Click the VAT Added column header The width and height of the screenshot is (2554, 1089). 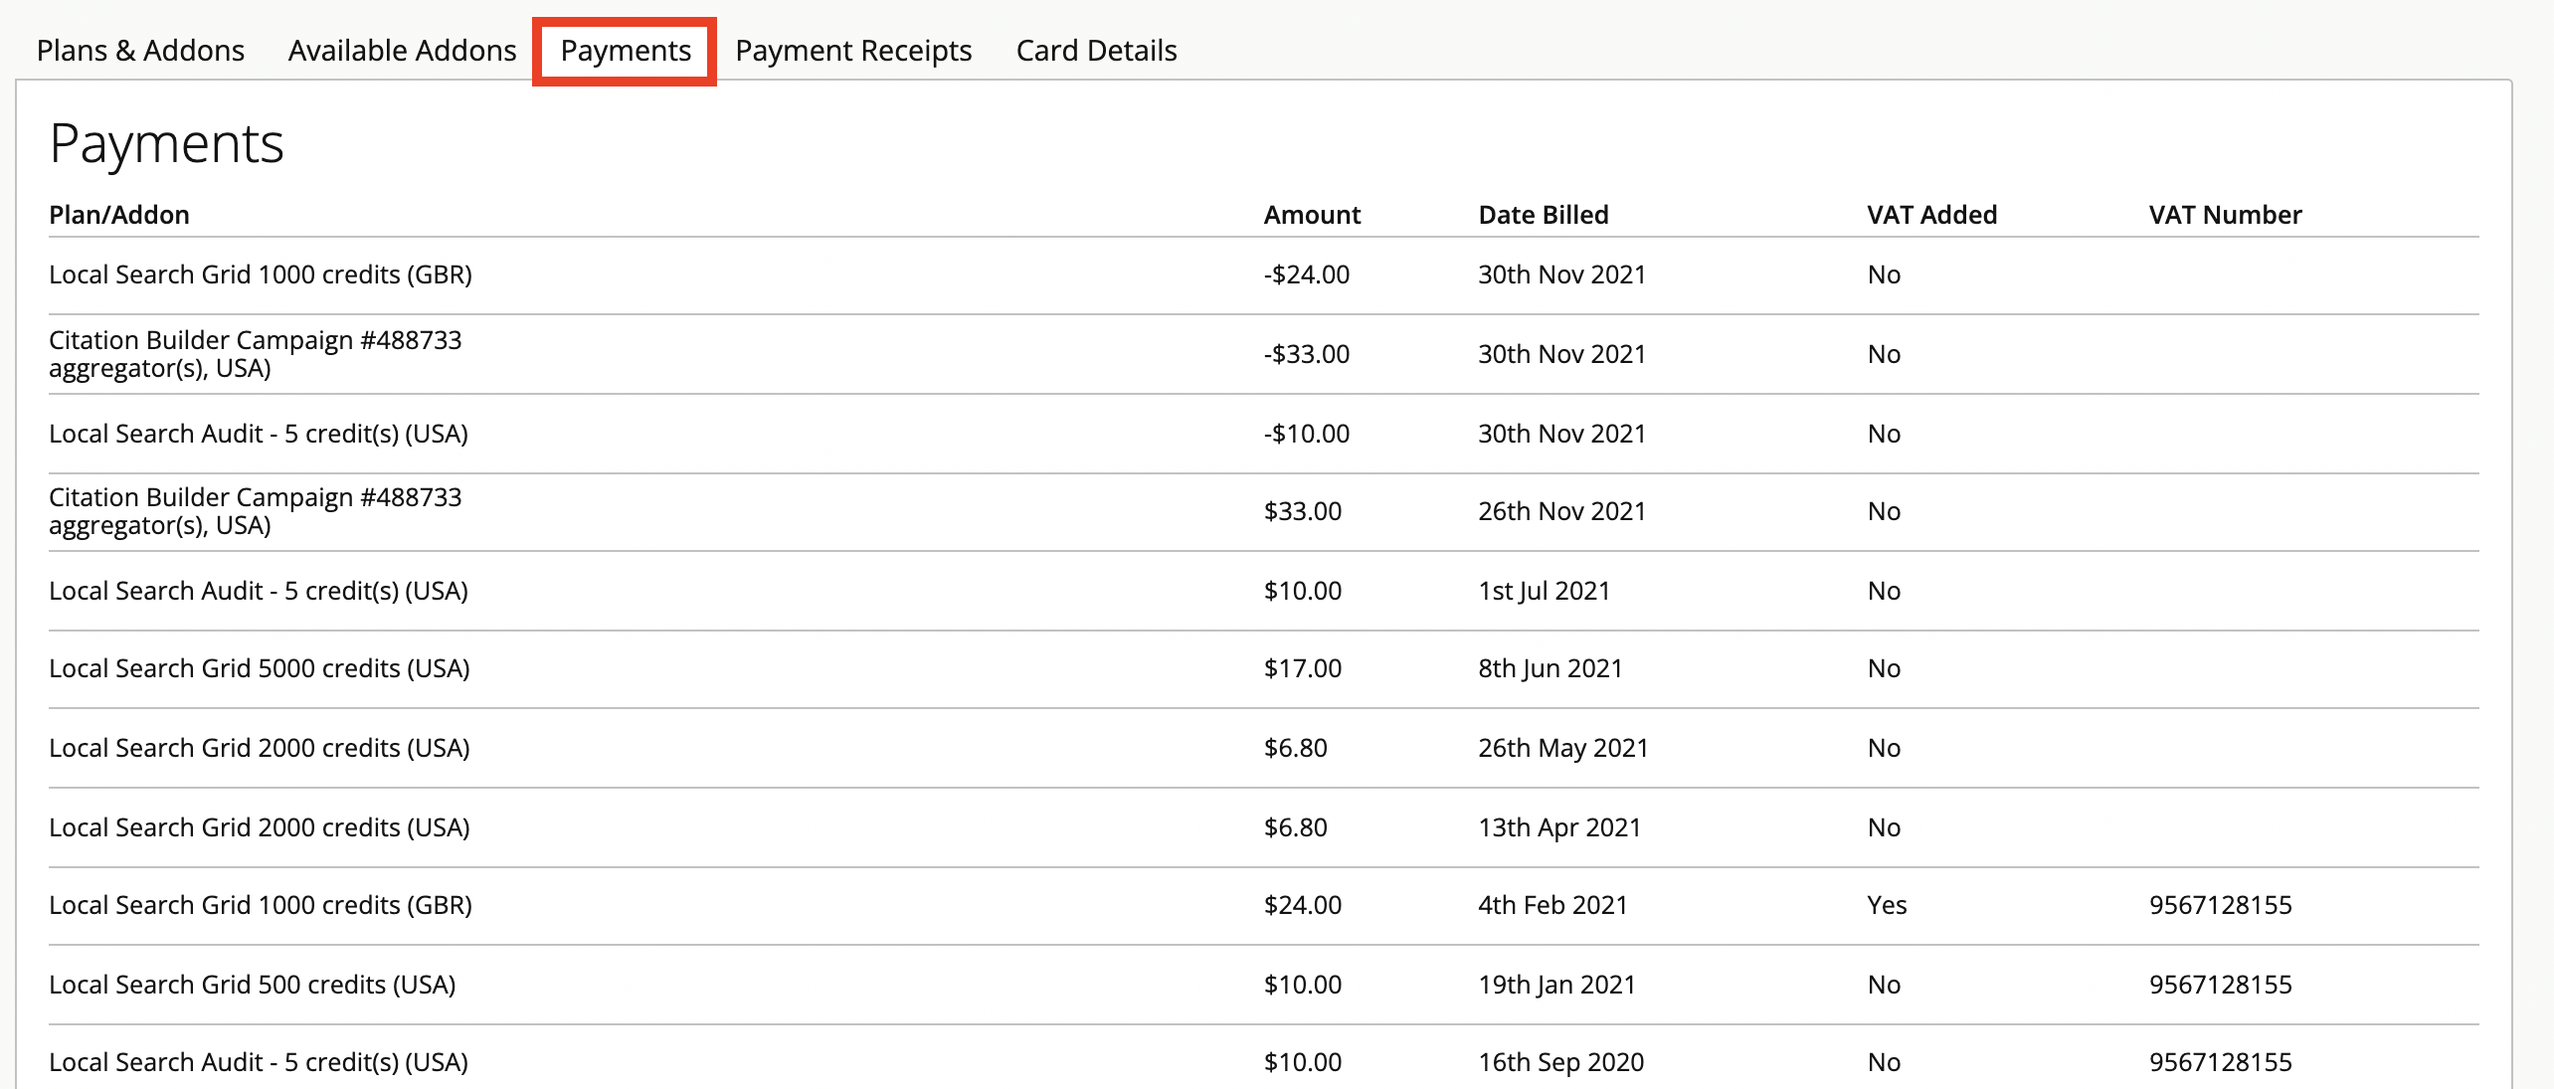1931,215
